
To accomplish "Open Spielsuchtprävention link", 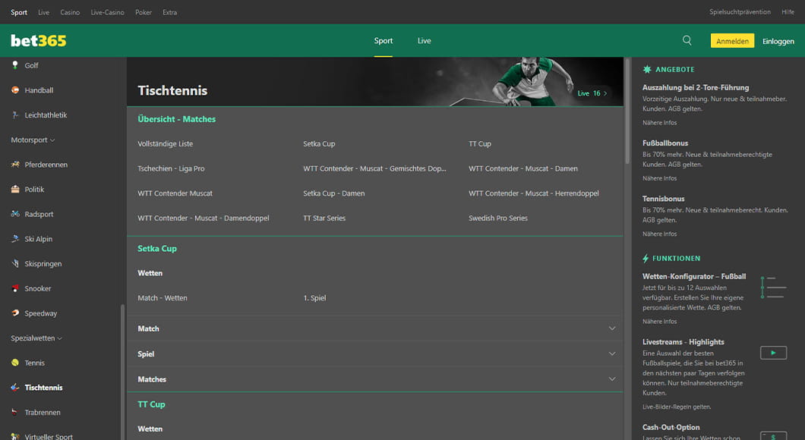I will pyautogui.click(x=740, y=12).
